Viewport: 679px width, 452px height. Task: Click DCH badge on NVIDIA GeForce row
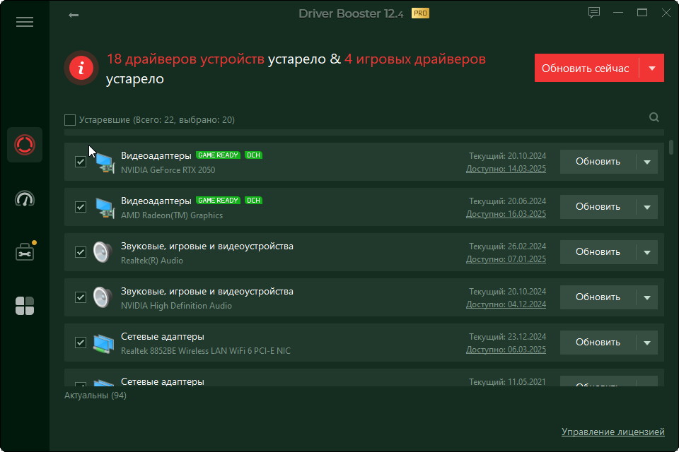253,155
